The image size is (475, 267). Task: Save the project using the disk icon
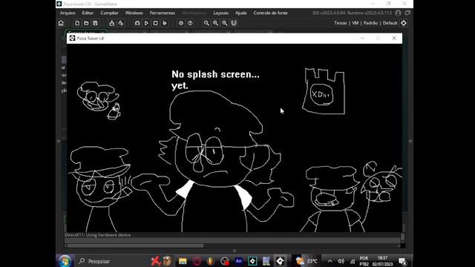pyautogui.click(x=95, y=23)
